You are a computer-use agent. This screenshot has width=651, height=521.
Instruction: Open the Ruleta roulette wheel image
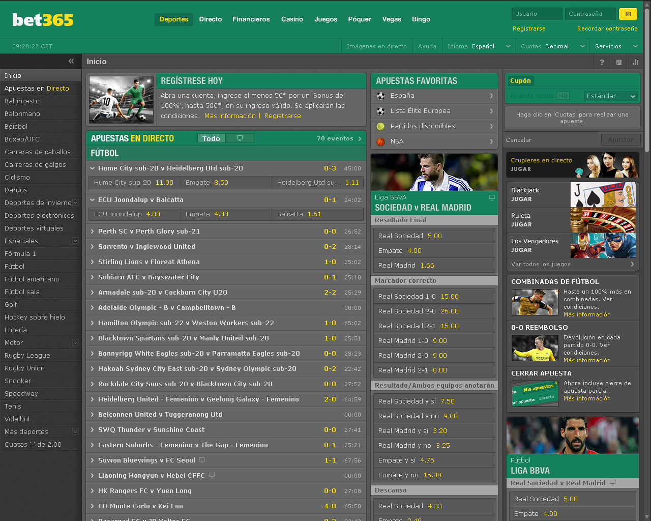(603, 220)
